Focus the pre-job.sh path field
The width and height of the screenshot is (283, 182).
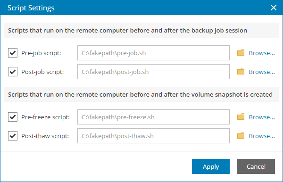[153, 53]
